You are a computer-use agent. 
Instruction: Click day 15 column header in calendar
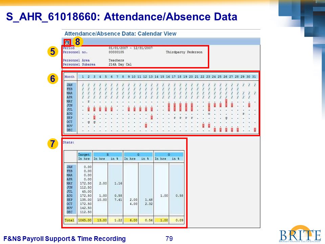tap(162, 77)
